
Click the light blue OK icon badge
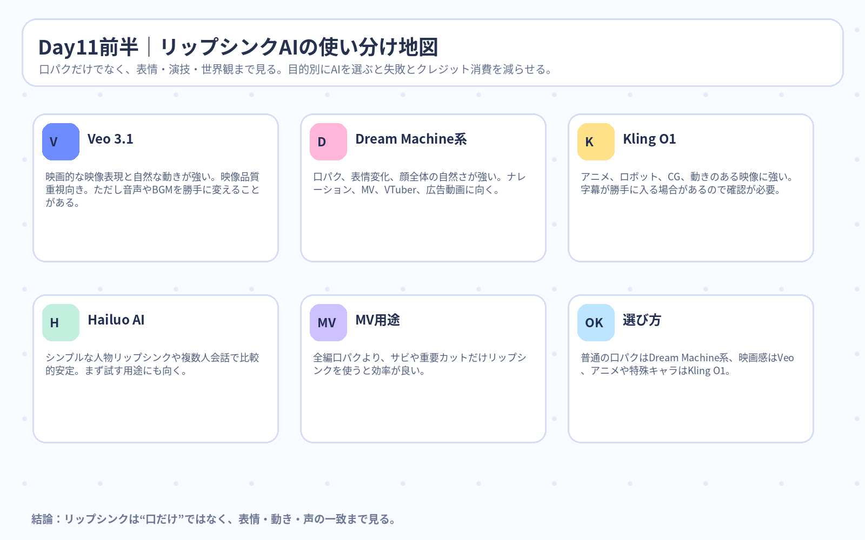pos(596,322)
